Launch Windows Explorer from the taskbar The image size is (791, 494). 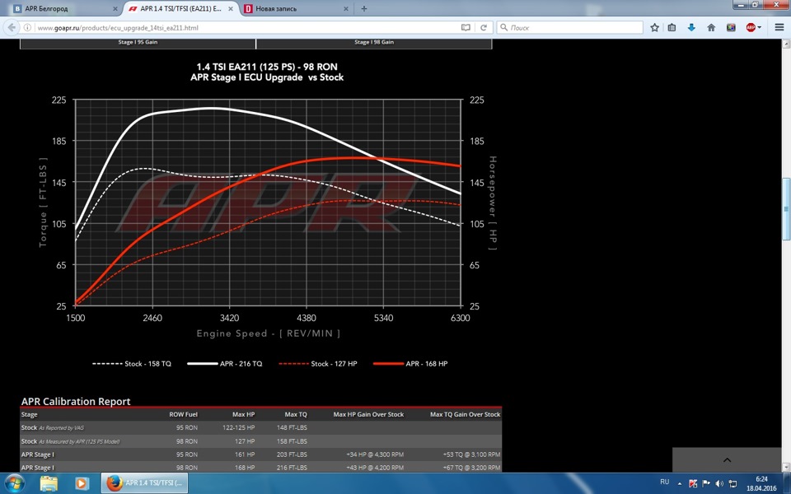(49, 483)
